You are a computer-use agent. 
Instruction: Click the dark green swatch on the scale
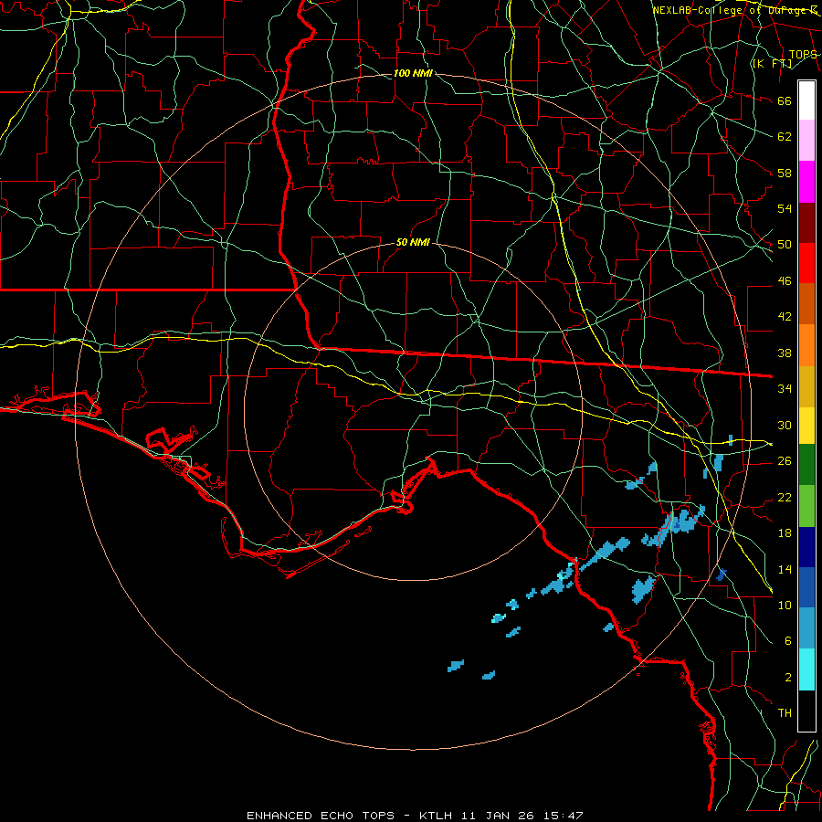click(806, 465)
